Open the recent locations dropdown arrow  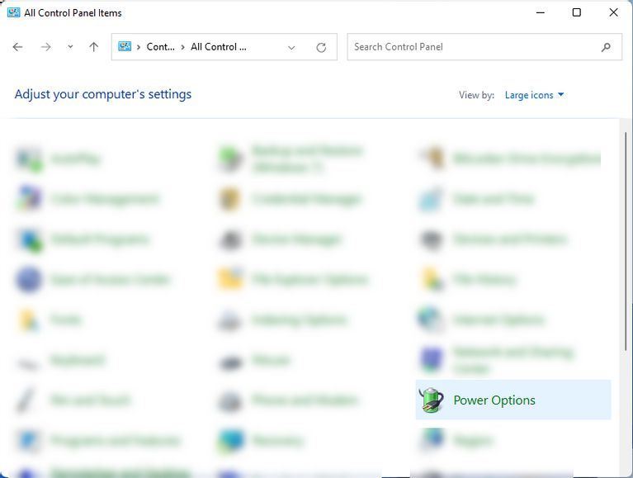pyautogui.click(x=70, y=47)
